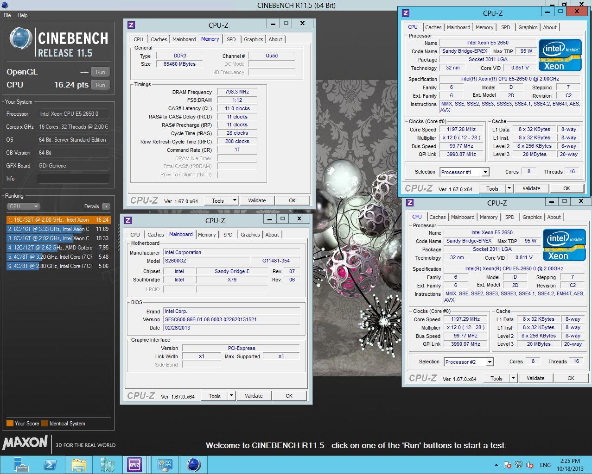Click the Z icon on Processor #1 CPU-Z title bar
This screenshot has width=592, height=474.
[x=406, y=13]
